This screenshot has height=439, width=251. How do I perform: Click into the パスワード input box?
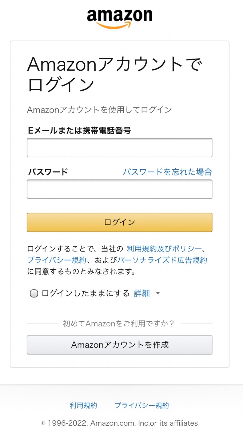(119, 189)
